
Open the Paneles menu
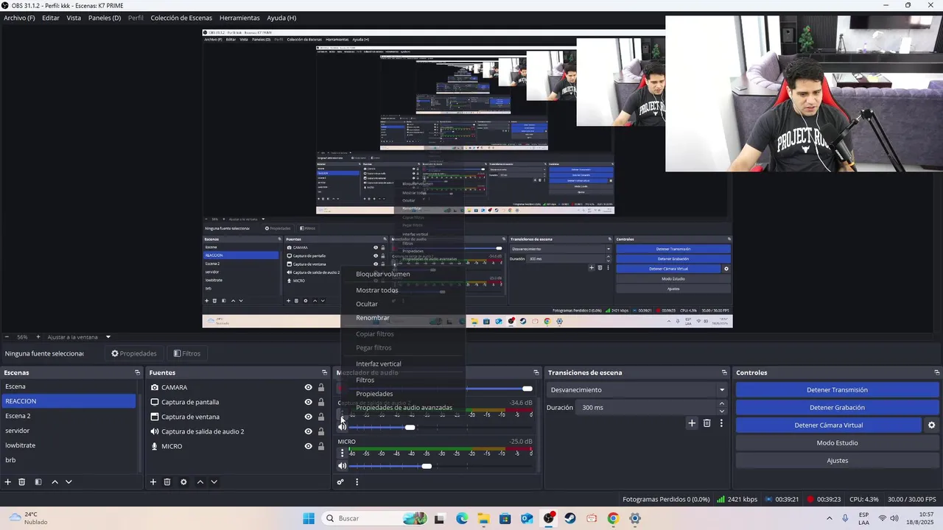click(x=105, y=18)
